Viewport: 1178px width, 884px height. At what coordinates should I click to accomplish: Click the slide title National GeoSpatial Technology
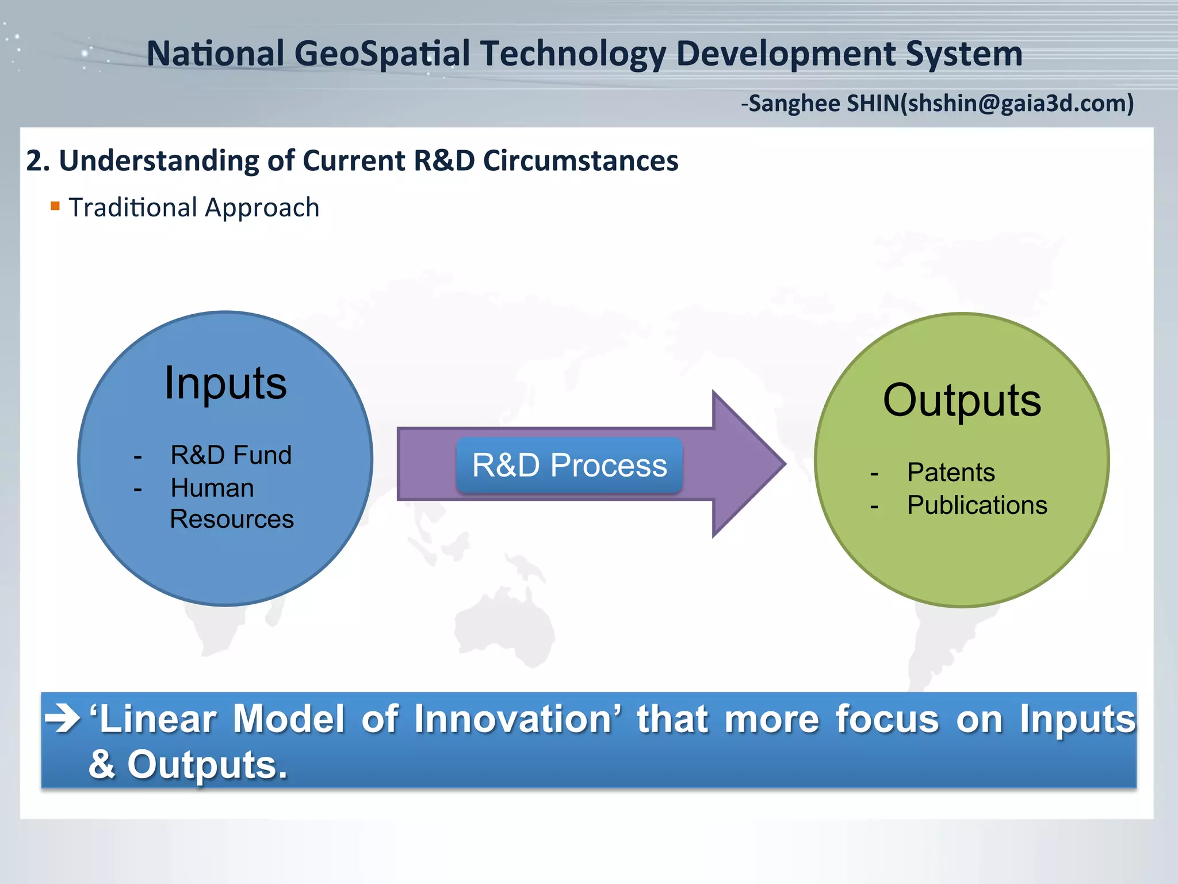(x=584, y=54)
